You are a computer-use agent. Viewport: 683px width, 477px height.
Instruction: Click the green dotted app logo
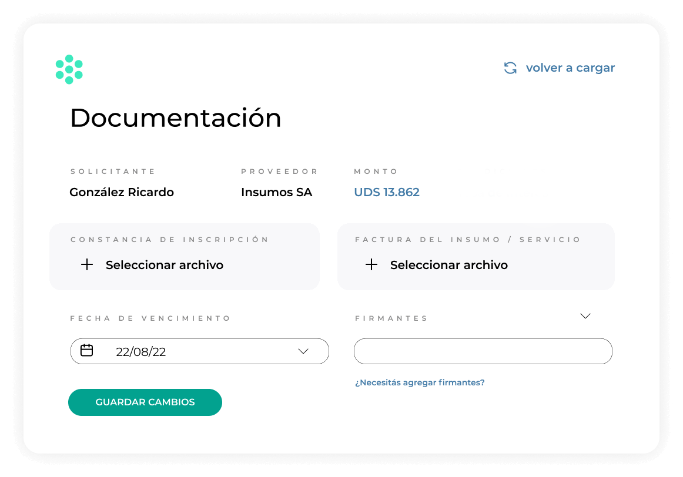pos(69,69)
